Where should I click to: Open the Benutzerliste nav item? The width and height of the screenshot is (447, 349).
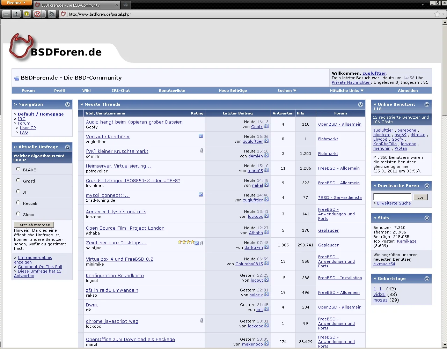172,90
